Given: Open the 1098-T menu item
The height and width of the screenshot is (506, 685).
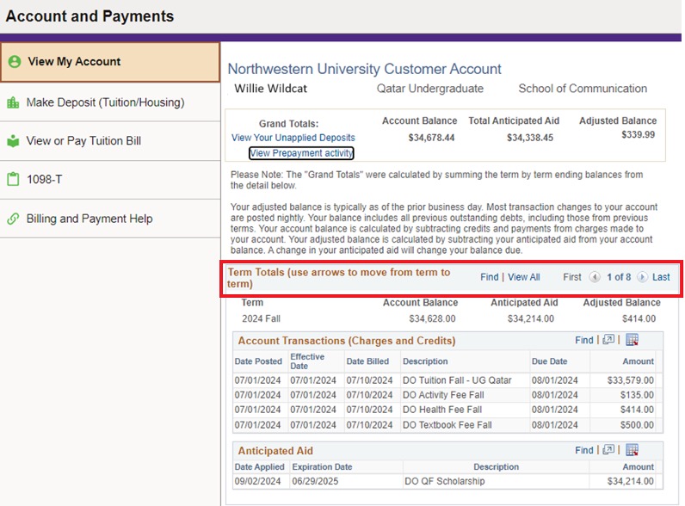Looking at the screenshot, I should coord(109,179).
